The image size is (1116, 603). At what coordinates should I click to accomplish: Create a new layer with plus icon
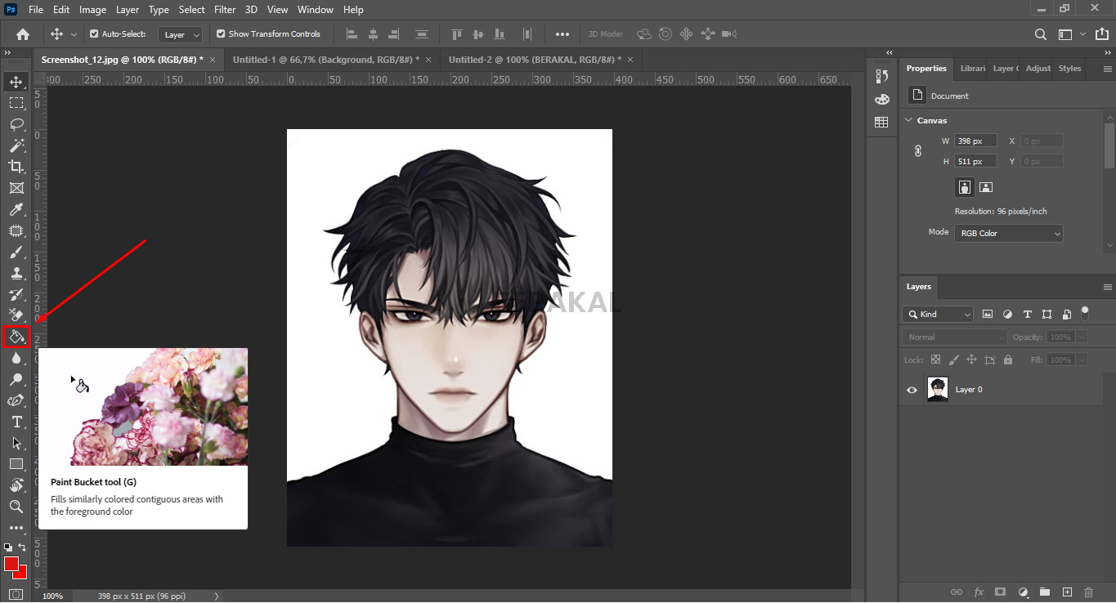click(x=1067, y=592)
